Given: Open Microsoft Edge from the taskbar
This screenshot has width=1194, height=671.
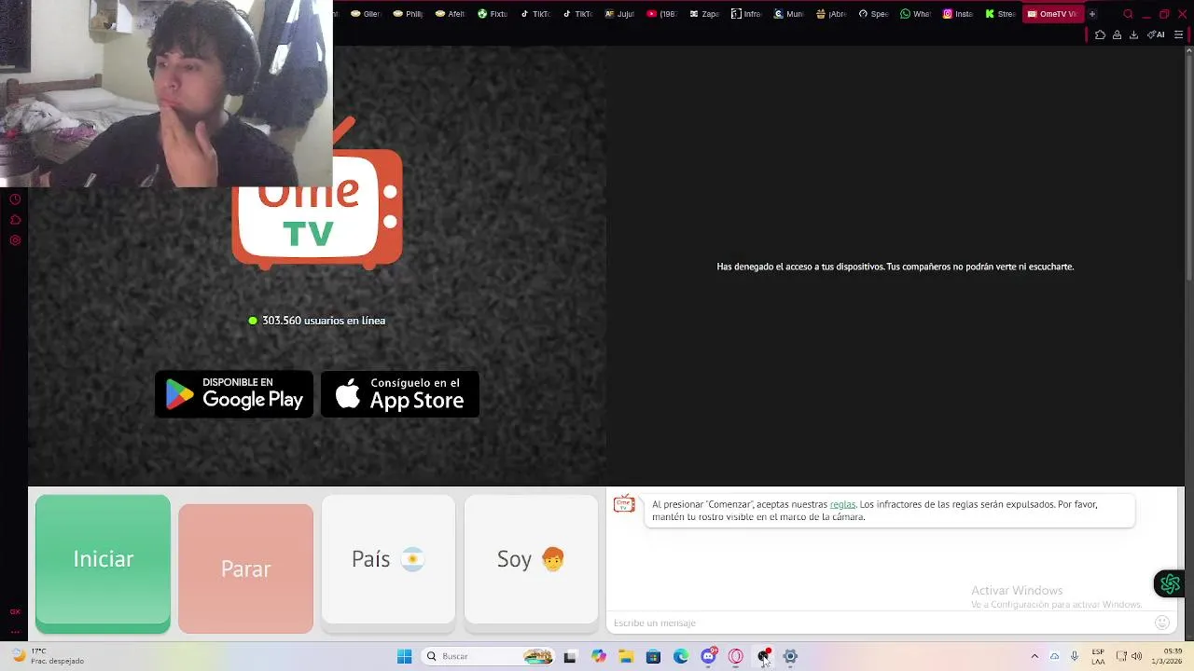Looking at the screenshot, I should (x=681, y=656).
